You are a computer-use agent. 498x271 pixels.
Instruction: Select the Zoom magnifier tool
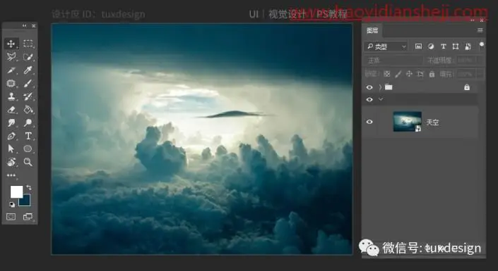(x=28, y=162)
